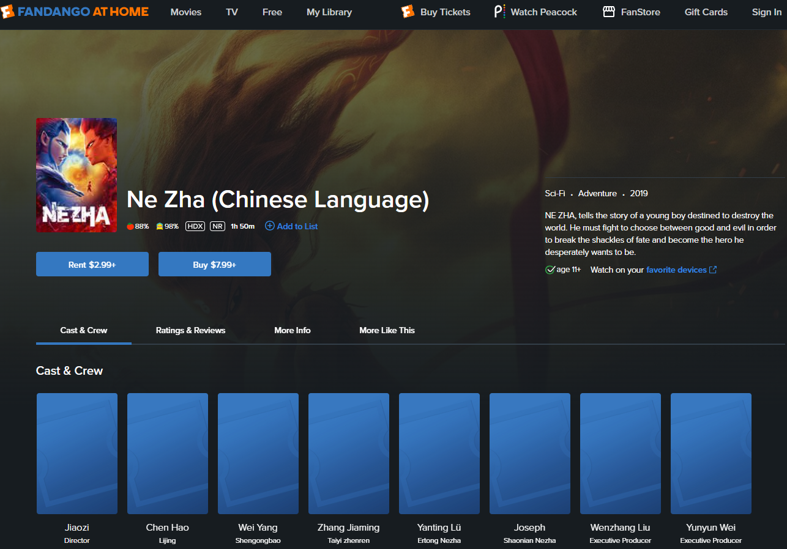787x549 pixels.
Task: Visit the FanStore
Action: coord(640,12)
